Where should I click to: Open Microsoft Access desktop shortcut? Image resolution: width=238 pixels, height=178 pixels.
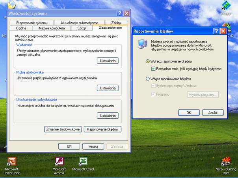coord(59,165)
